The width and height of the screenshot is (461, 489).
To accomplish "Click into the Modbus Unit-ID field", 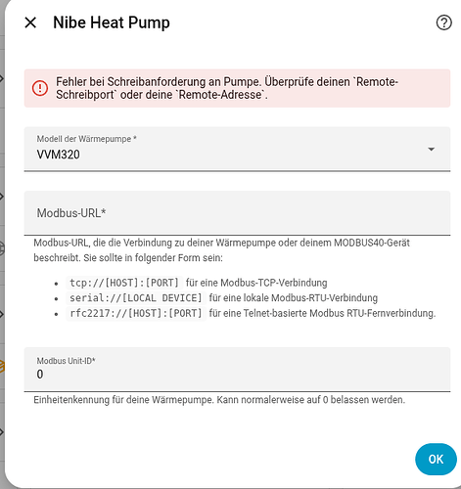I will pyautogui.click(x=237, y=370).
